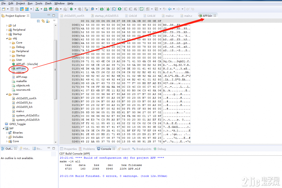Screen dimensions: 282x188
Task: Open the Forward navigation history dropdown
Action: tap(182, 9)
